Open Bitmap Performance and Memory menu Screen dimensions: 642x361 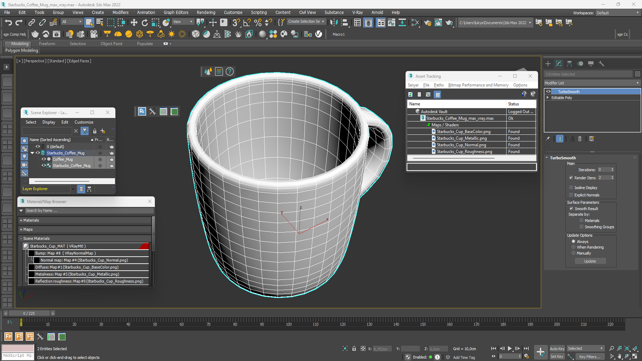478,85
